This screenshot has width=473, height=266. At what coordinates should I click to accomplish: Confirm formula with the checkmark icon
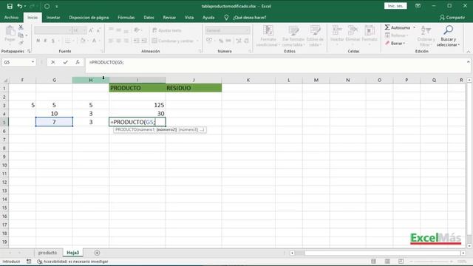click(65, 62)
